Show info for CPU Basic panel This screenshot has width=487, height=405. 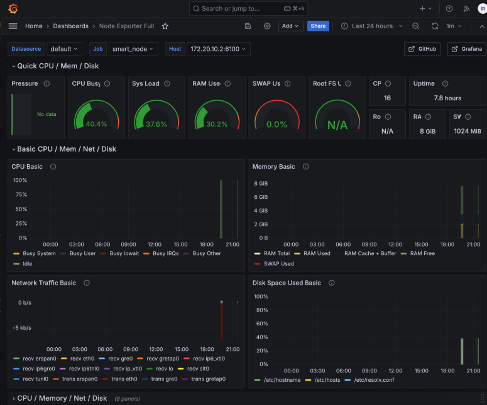coord(53,166)
